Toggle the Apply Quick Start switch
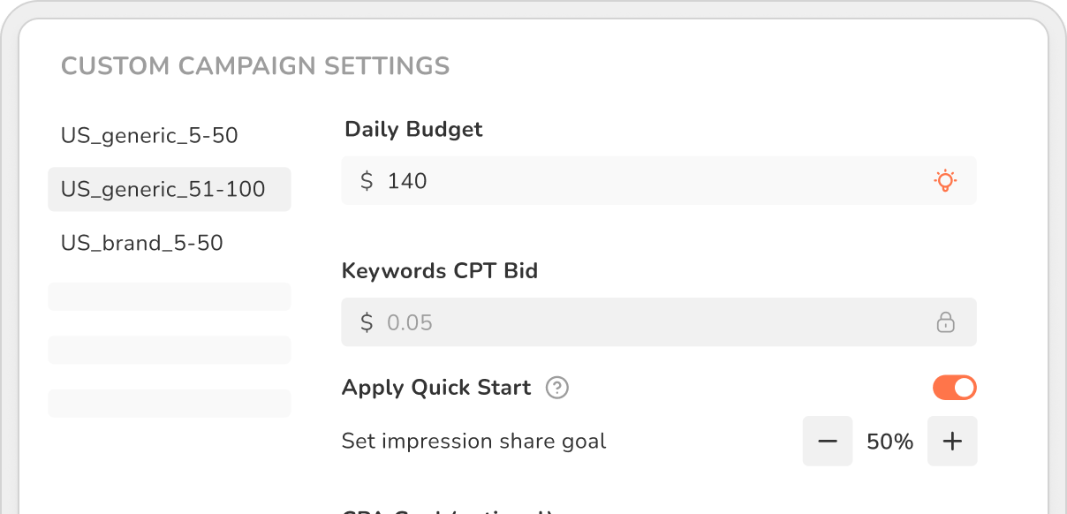The height and width of the screenshot is (514, 1067). [x=954, y=388]
